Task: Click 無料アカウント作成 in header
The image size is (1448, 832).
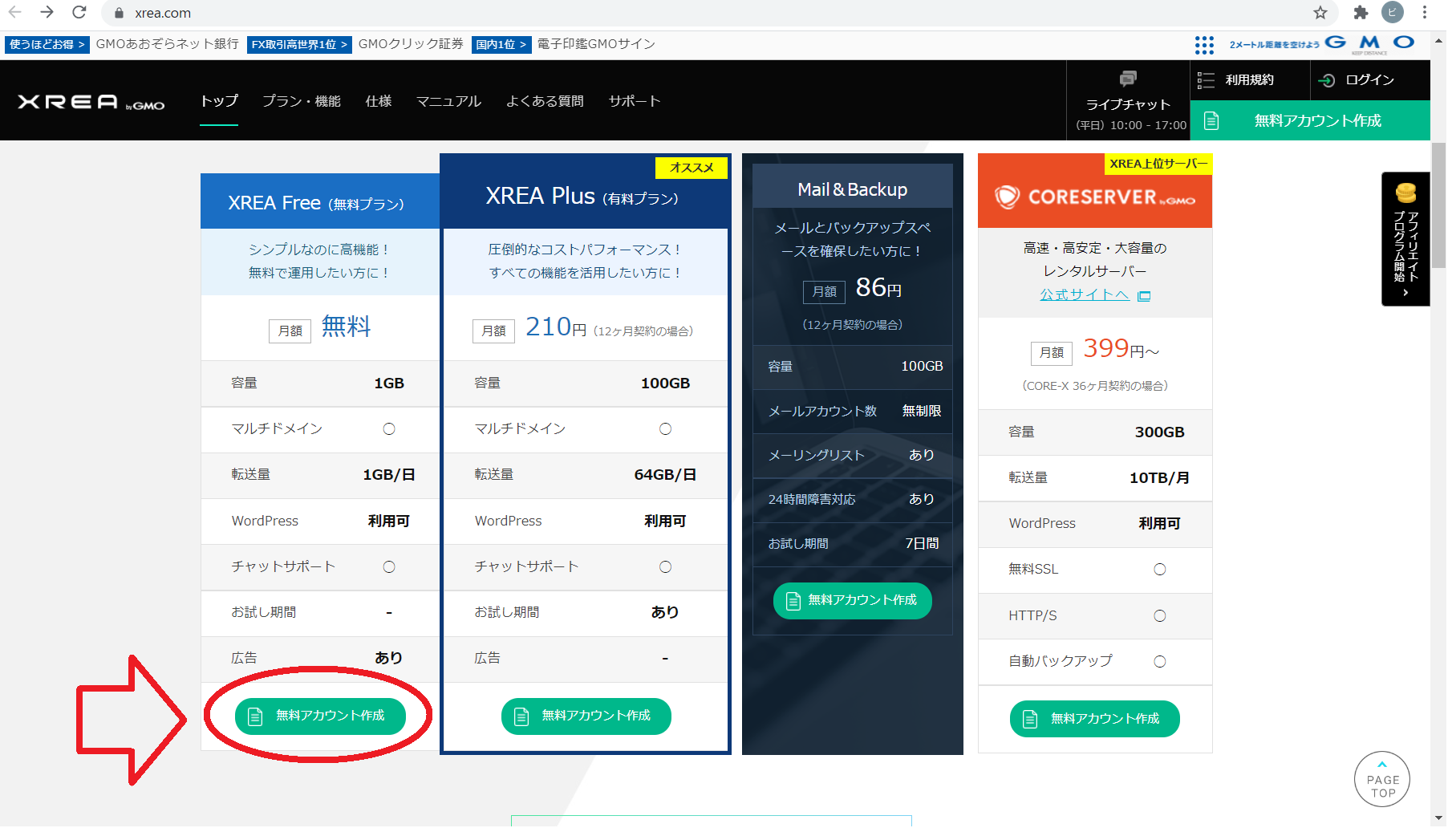Action: tap(1310, 120)
